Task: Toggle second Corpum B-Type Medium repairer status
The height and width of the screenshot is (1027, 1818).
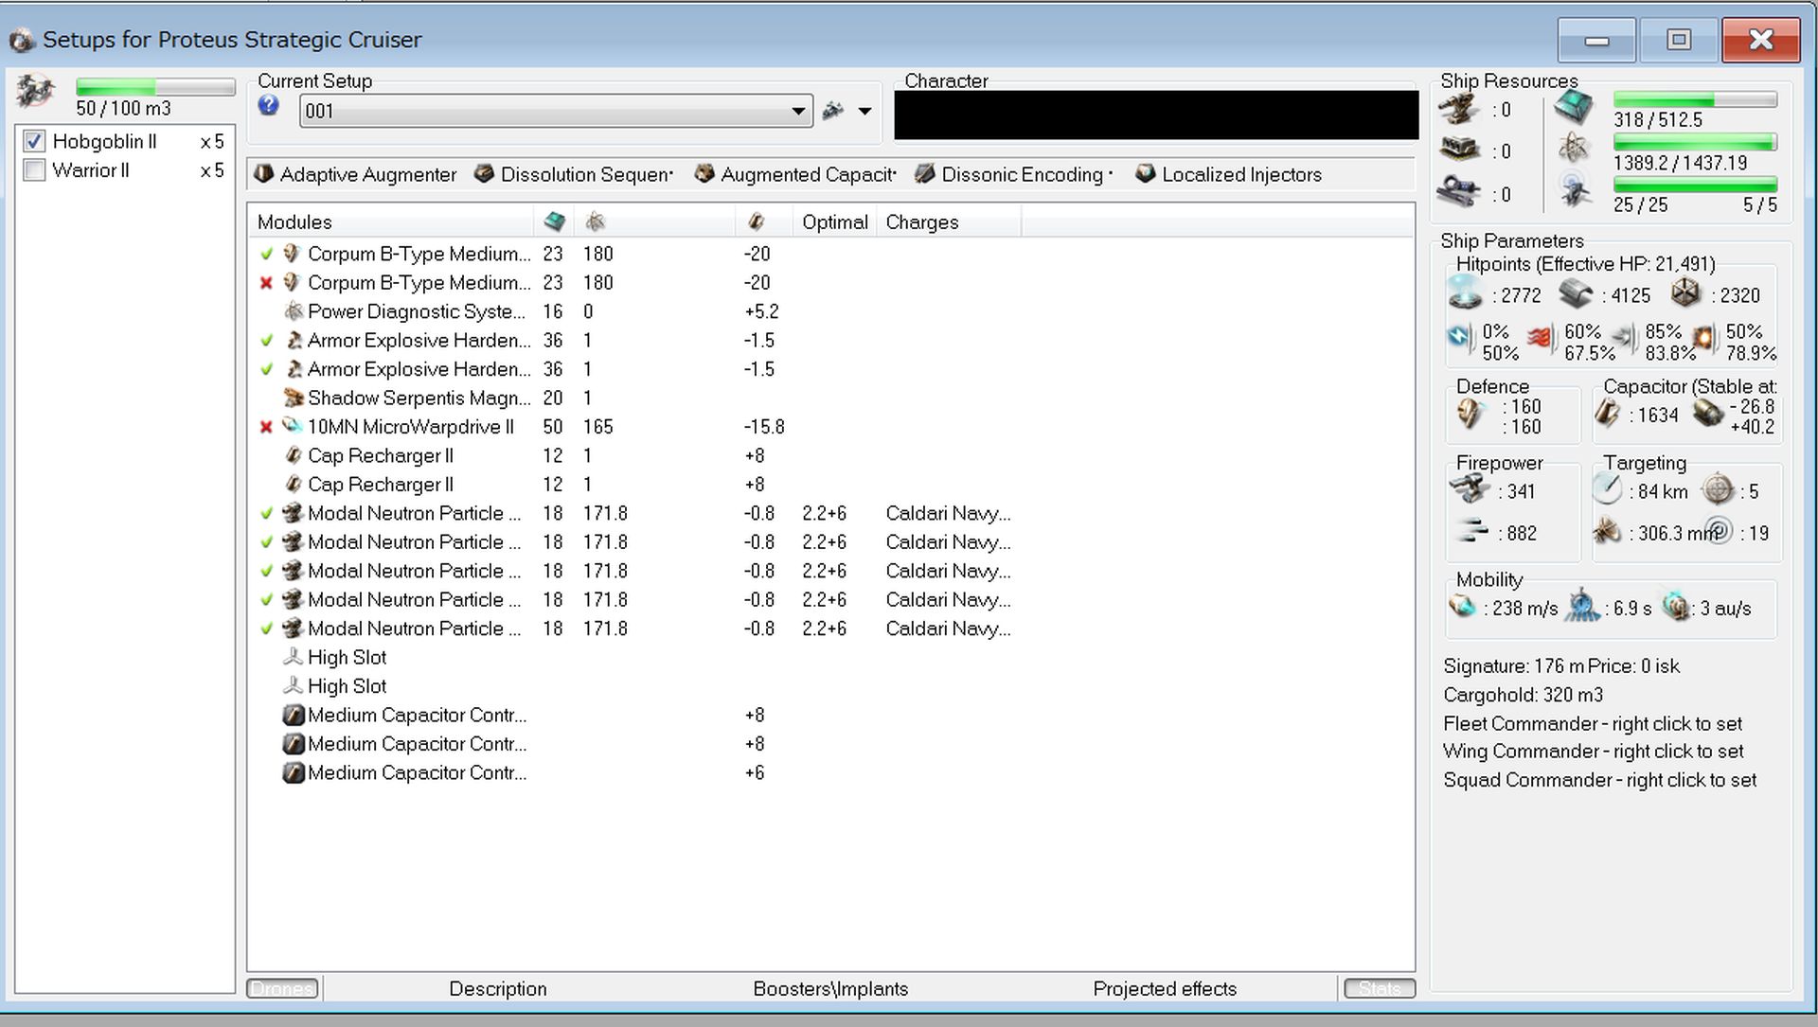Action: click(266, 283)
